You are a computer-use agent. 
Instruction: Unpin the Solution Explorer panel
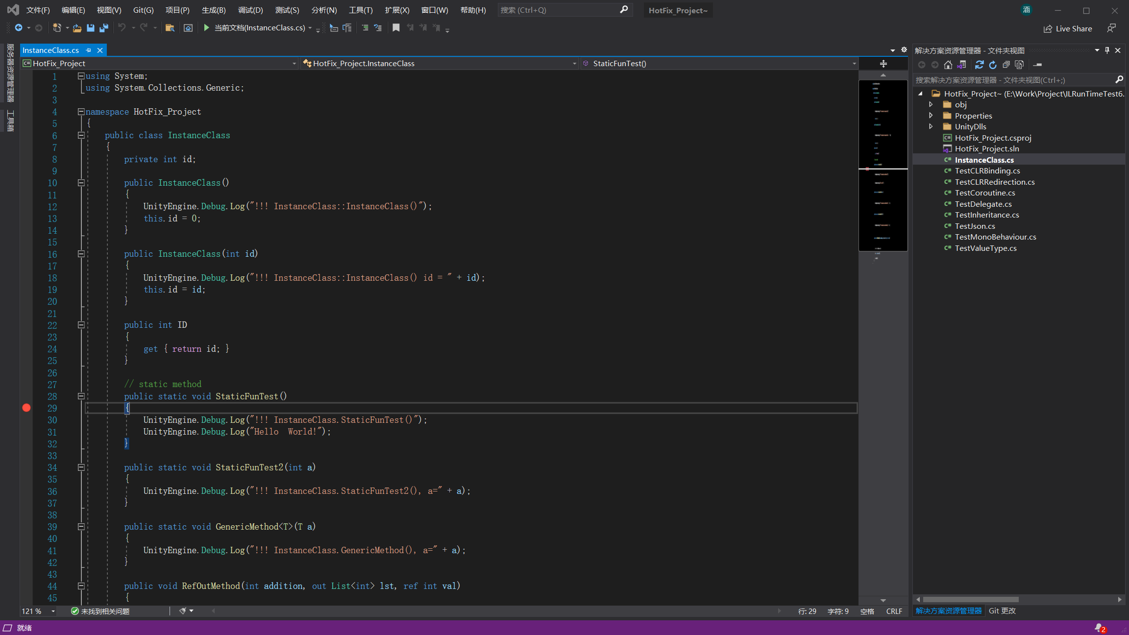point(1106,49)
